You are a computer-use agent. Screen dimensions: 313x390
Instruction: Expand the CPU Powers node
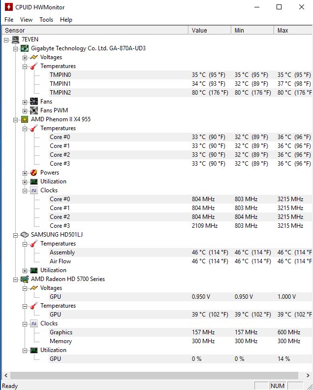(25, 173)
